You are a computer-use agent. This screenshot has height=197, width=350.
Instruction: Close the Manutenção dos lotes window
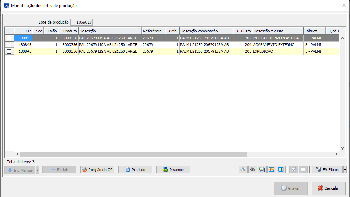(x=344, y=5)
